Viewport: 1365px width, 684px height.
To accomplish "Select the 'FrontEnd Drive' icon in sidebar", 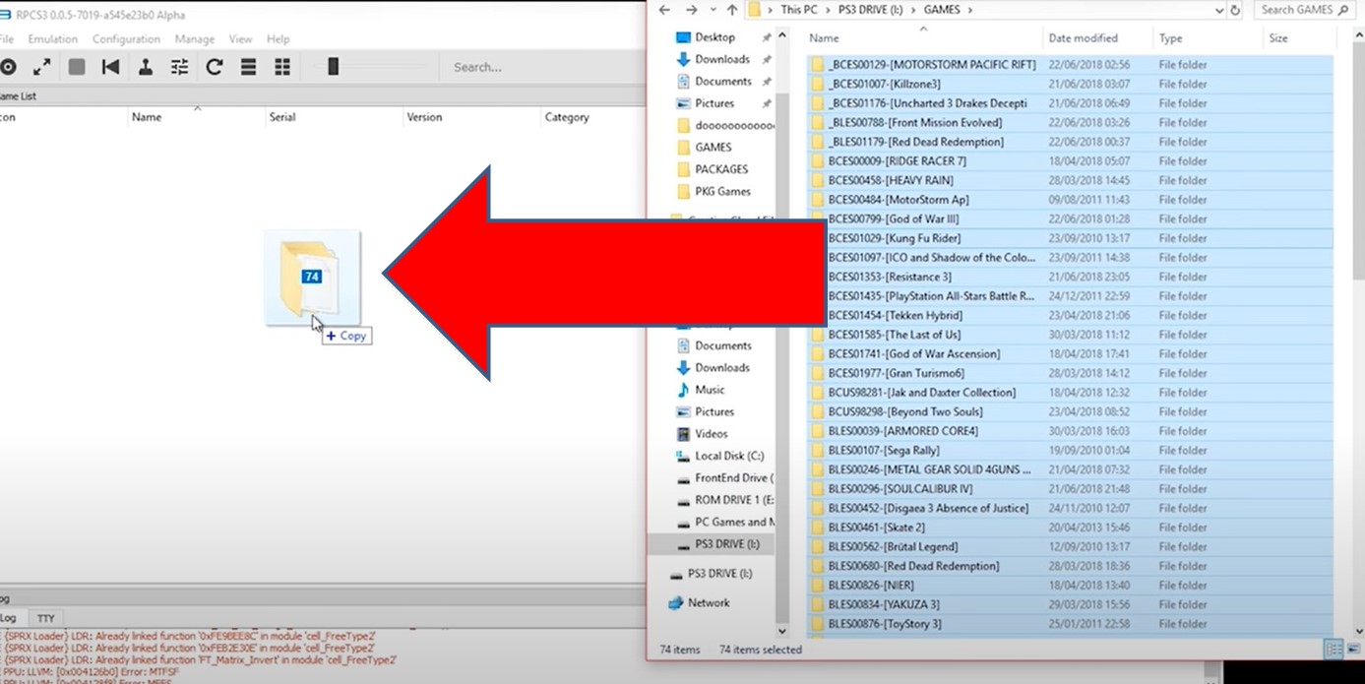I will tap(683, 478).
